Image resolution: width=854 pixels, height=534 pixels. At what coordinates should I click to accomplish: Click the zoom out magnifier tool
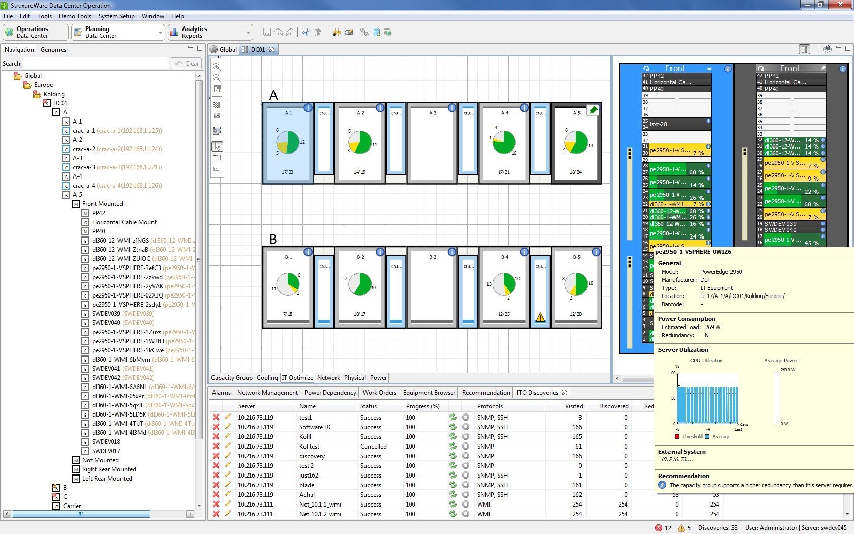[217, 78]
